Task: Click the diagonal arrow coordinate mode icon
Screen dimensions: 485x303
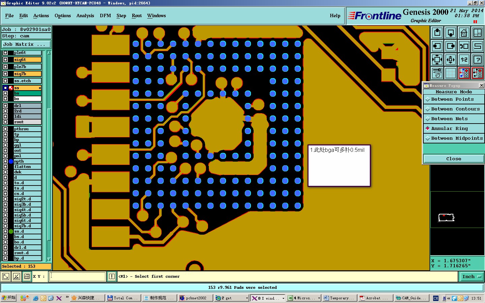Action: click(x=6, y=276)
